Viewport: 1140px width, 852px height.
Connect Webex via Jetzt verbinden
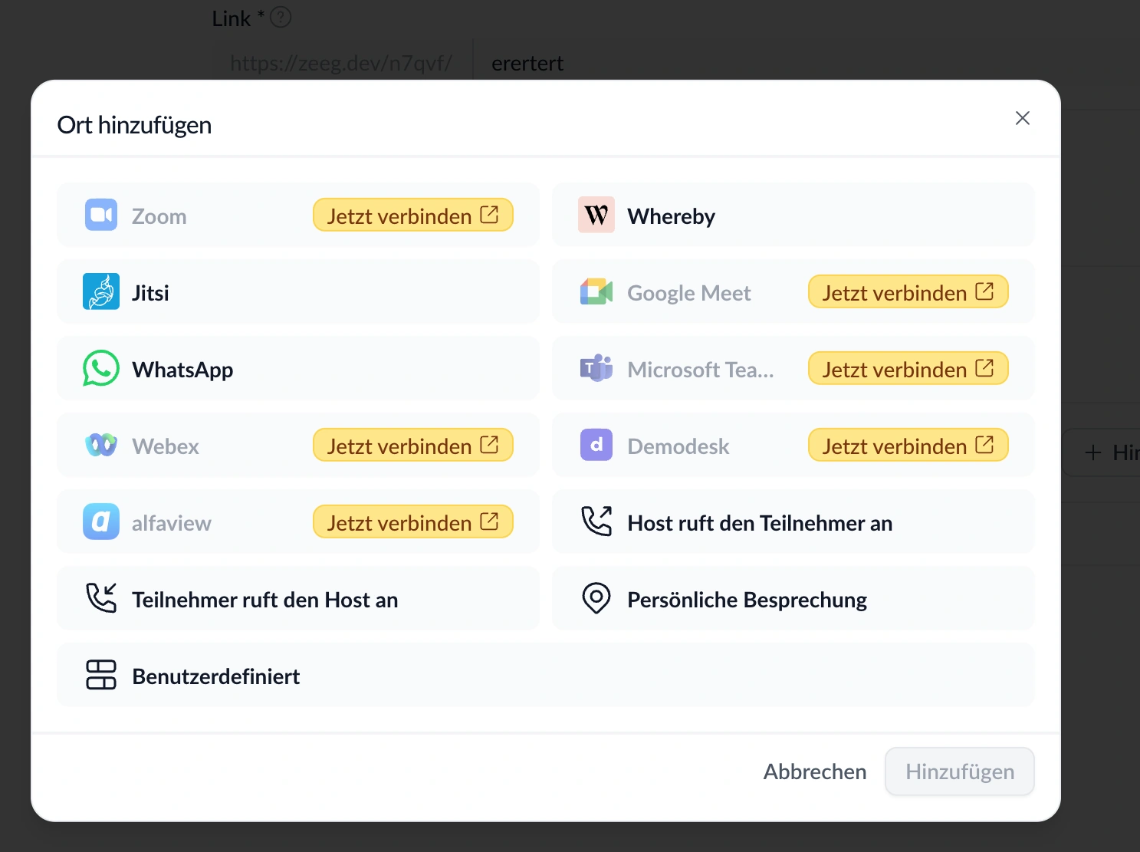click(413, 446)
